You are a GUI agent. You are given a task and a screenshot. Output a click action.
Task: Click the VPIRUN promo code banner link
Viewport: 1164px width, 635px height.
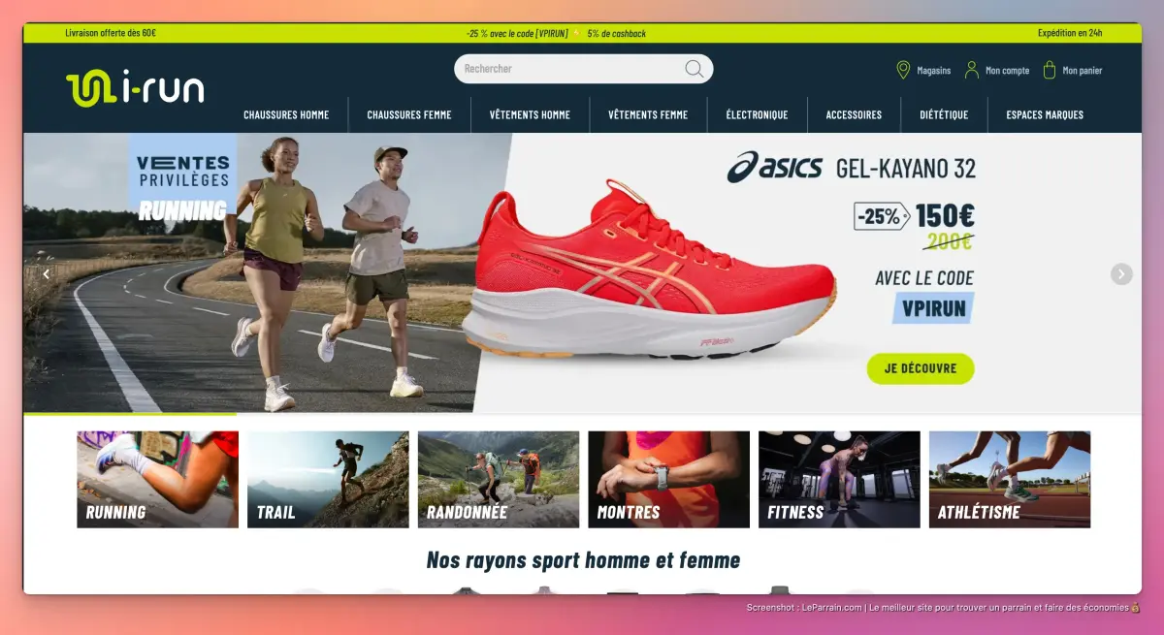556,33
